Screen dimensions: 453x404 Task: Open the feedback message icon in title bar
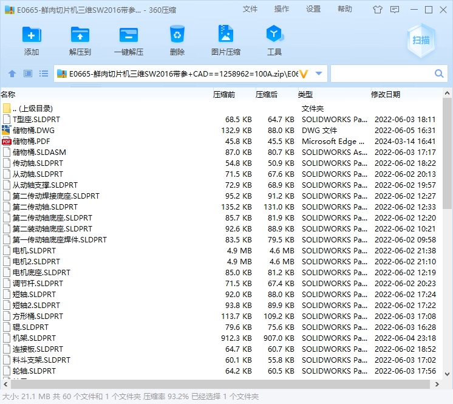coord(394,10)
